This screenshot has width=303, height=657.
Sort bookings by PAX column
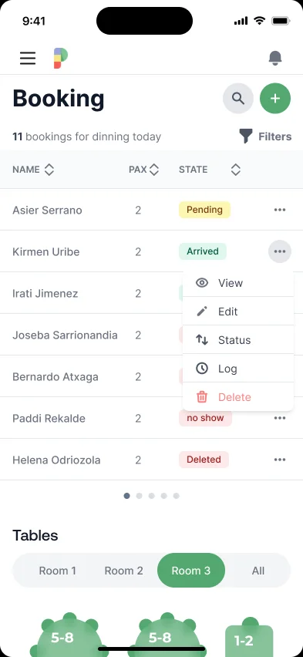pos(143,170)
